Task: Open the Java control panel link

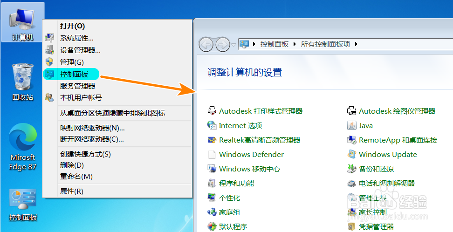Action: point(366,125)
